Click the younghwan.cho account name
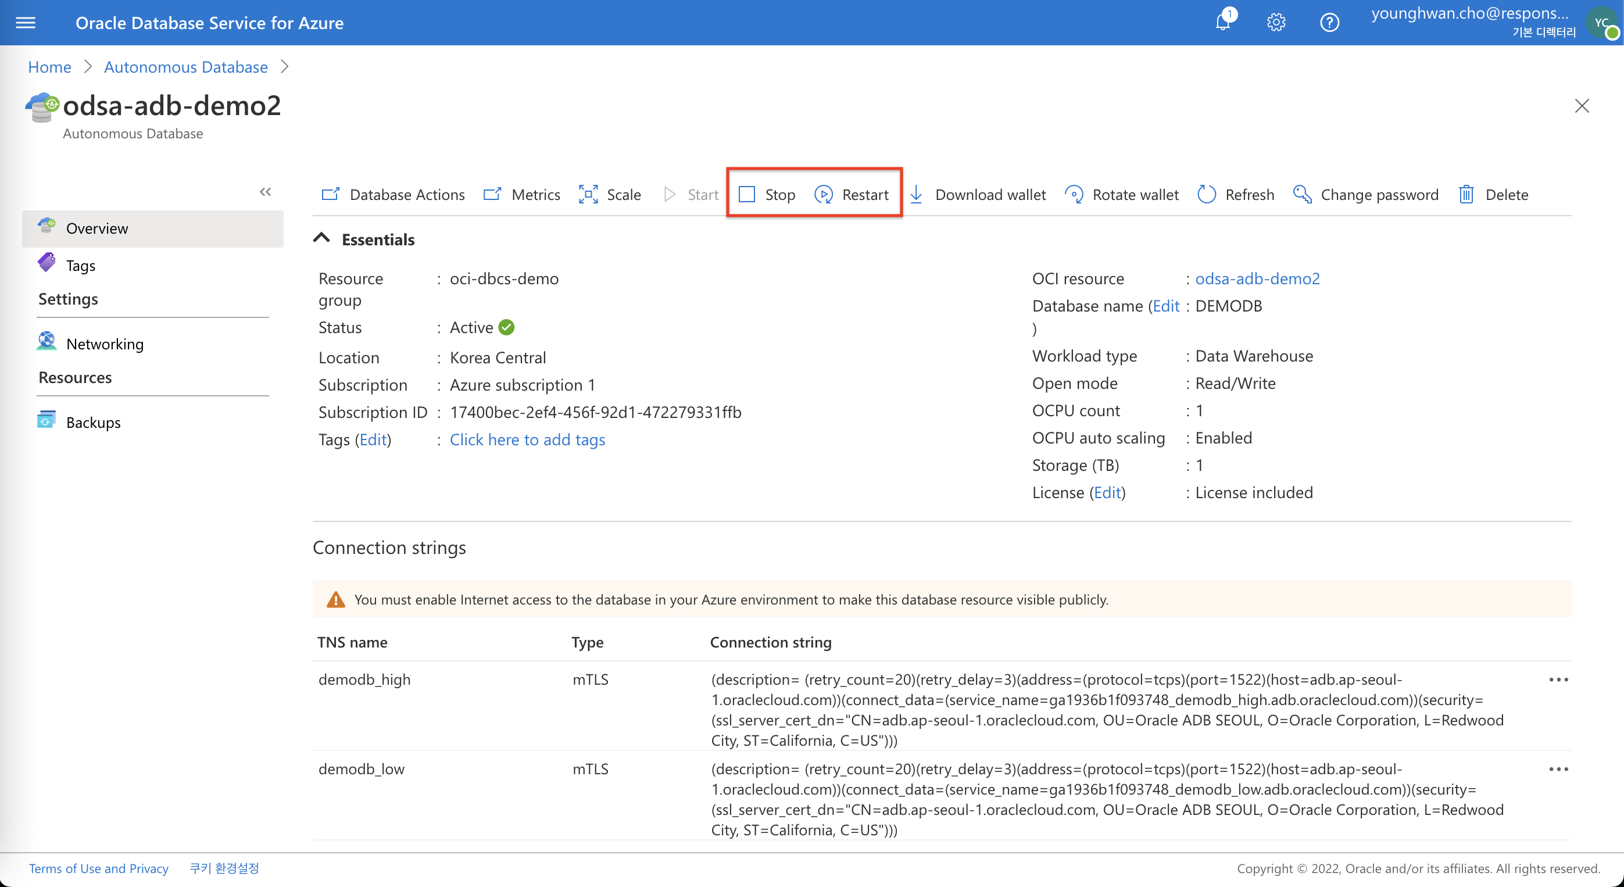 (x=1469, y=13)
